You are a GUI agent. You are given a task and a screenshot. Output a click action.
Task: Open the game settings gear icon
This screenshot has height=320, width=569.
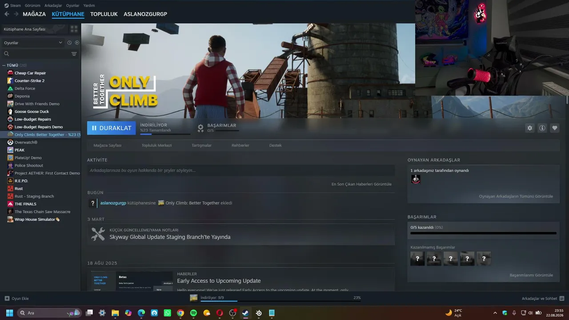529,128
